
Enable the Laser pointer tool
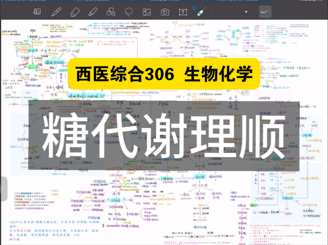(200, 12)
